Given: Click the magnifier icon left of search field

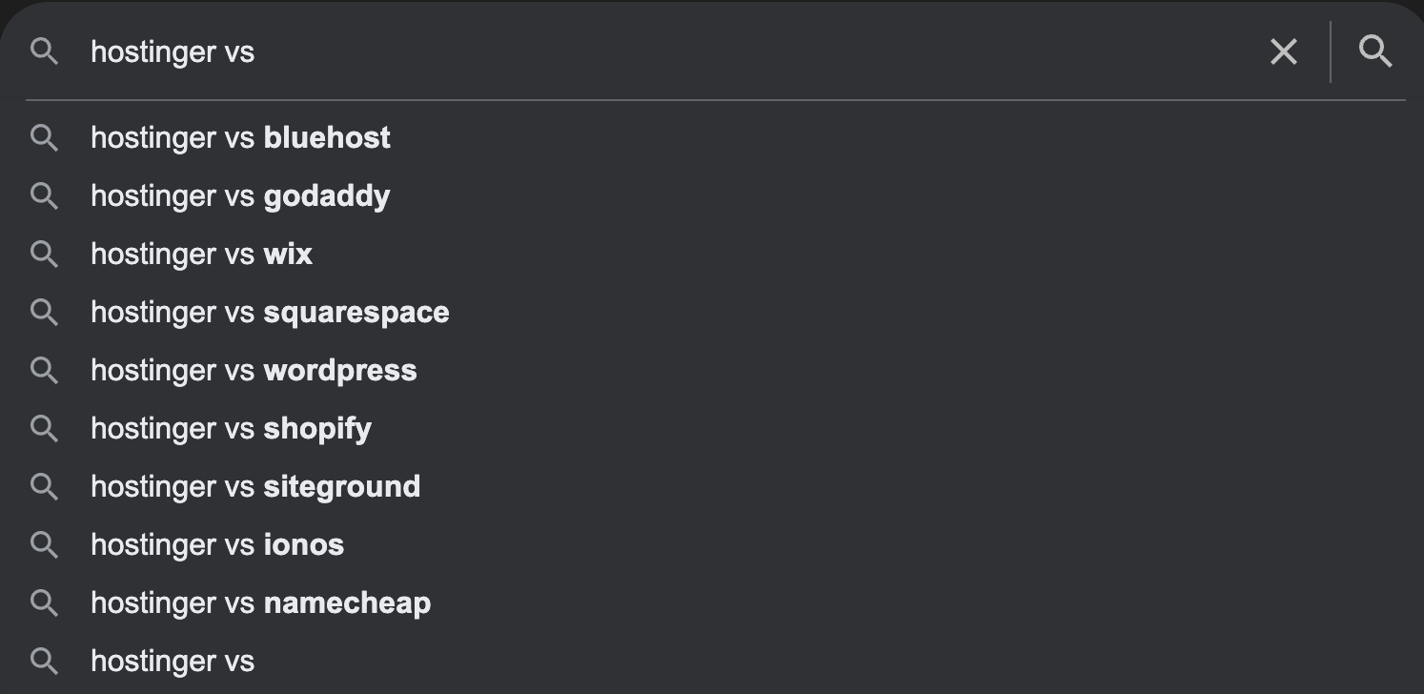Looking at the screenshot, I should point(44,51).
